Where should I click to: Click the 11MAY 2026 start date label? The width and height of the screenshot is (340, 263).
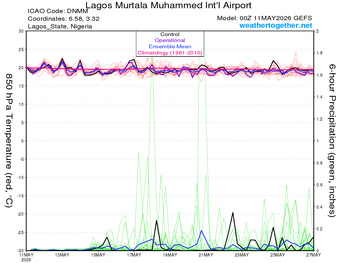26,257
